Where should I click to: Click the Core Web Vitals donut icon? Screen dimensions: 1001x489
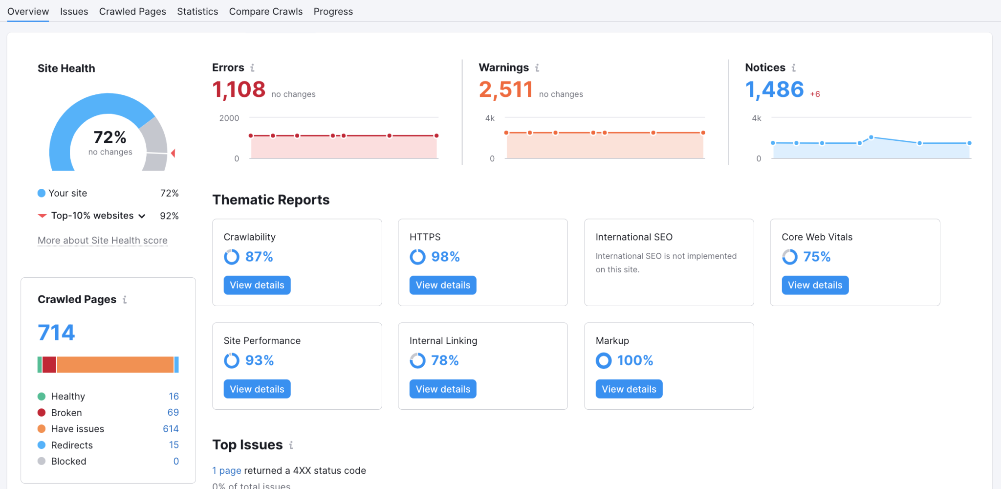pyautogui.click(x=789, y=257)
